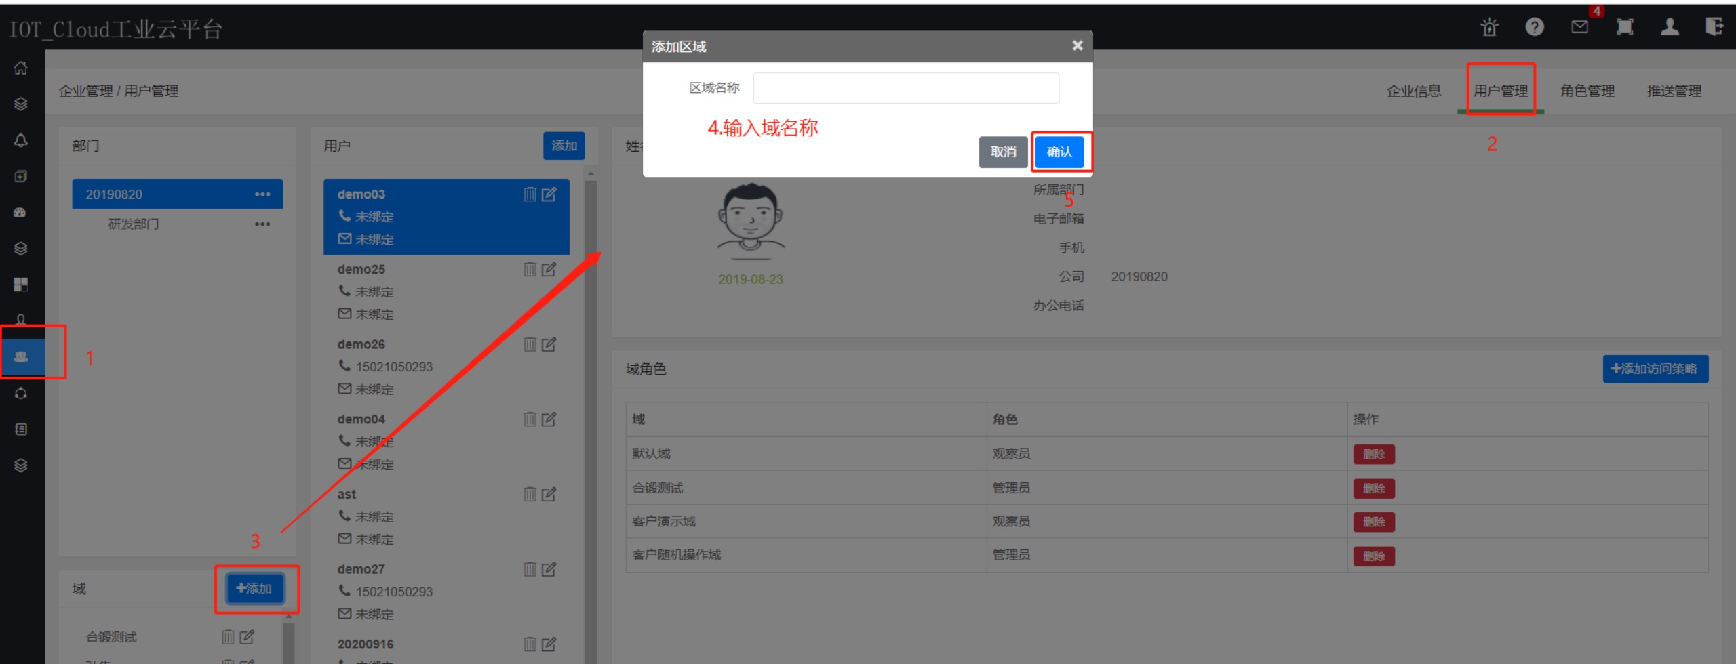Open the more options for 研发部门

point(262,224)
